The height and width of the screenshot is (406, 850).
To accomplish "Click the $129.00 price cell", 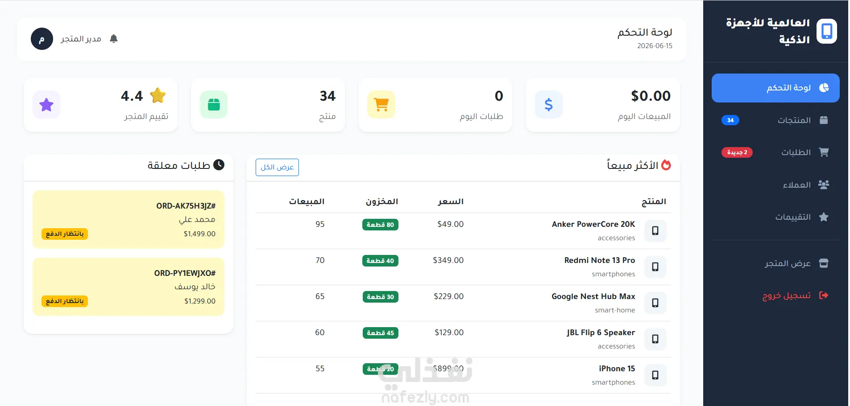I will coord(449,332).
